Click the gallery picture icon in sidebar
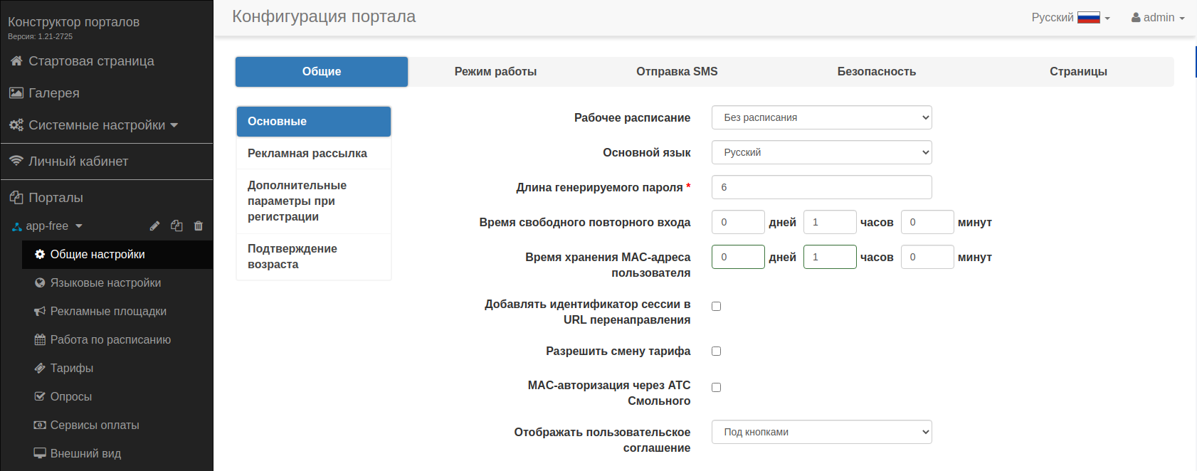The image size is (1197, 471). coord(16,93)
